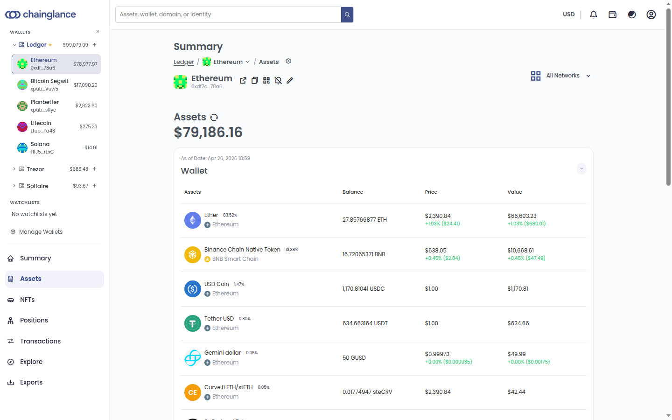
Task: Open the notifications bell
Action: [594, 14]
